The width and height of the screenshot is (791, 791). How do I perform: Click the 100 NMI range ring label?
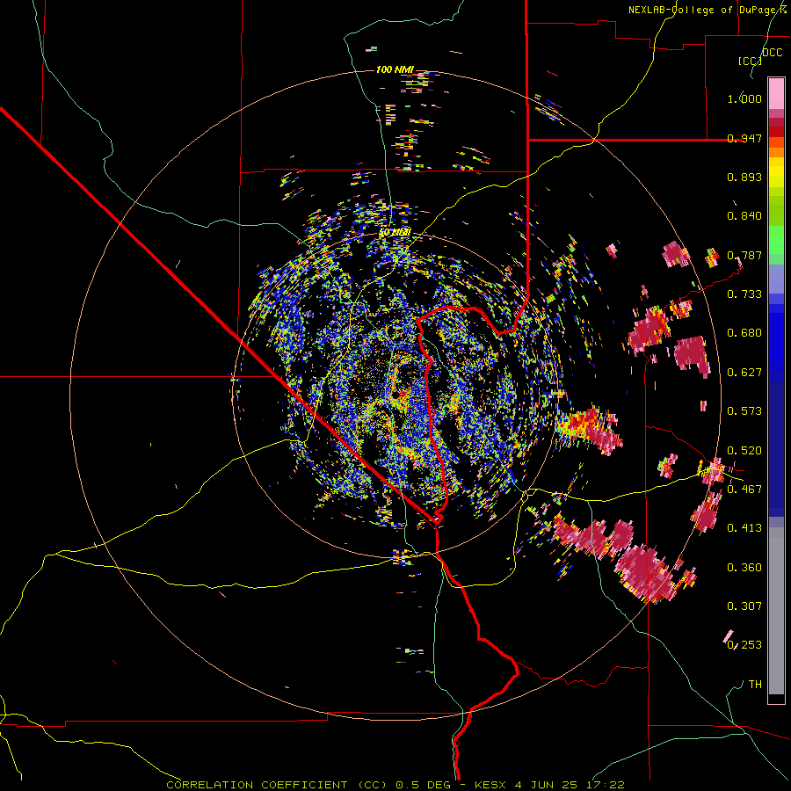[395, 69]
